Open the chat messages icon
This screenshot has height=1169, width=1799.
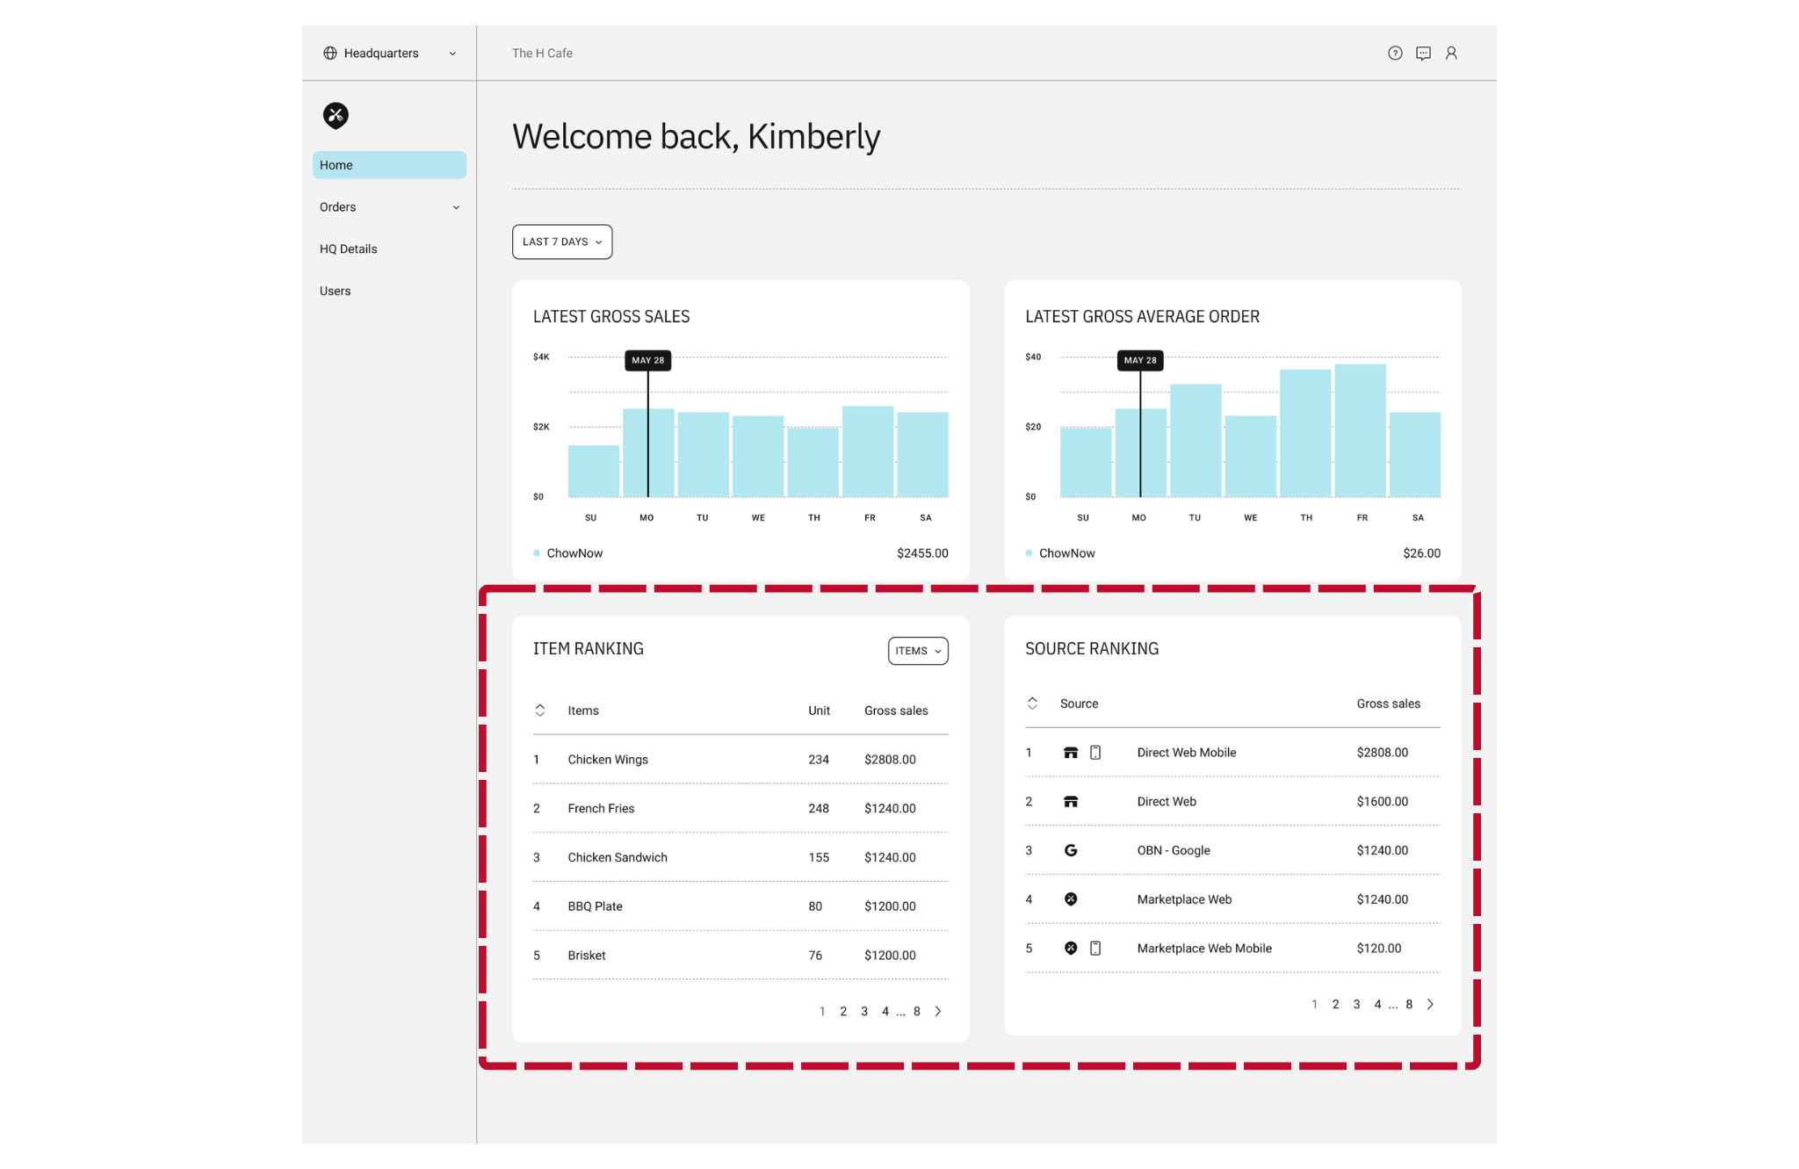(1423, 54)
